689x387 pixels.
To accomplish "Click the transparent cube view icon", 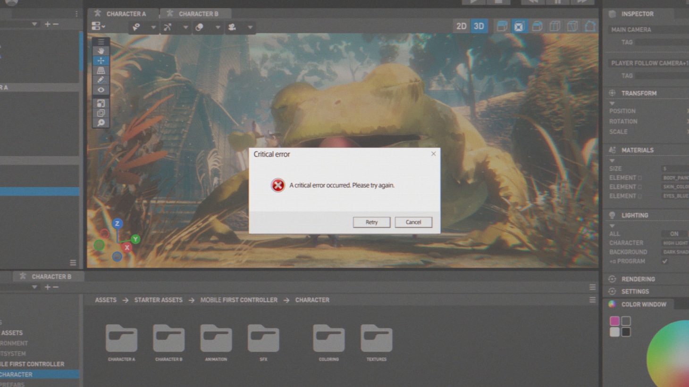I will tap(555, 26).
